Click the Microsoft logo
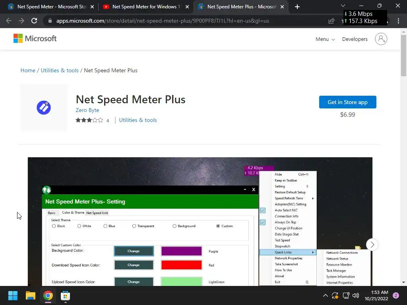Viewport: 407px width, 305px height. click(35, 39)
